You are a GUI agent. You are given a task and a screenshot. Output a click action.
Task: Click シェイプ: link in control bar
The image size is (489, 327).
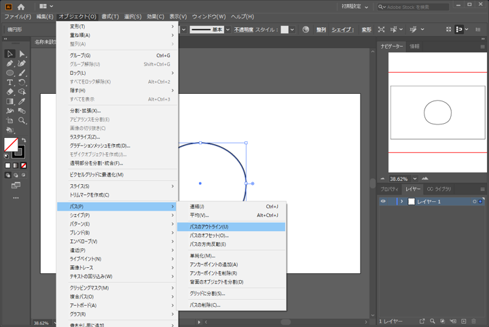click(x=342, y=30)
